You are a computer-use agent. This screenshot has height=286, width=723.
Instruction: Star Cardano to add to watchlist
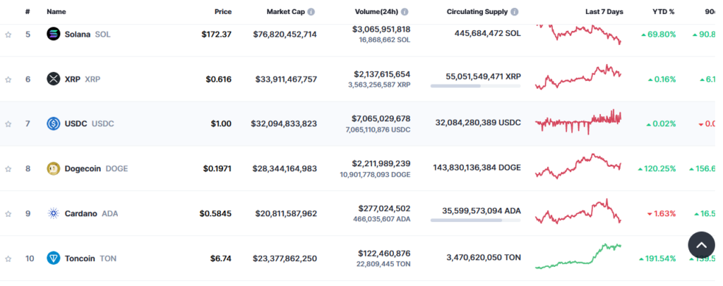point(8,214)
